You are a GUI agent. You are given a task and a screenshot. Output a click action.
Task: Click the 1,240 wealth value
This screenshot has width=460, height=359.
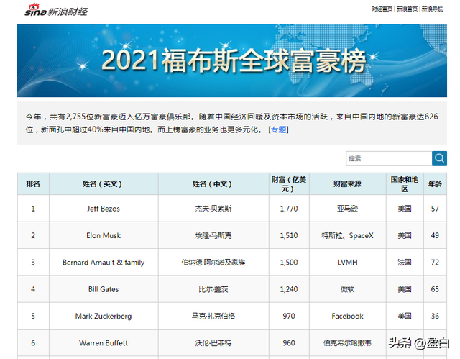289,289
